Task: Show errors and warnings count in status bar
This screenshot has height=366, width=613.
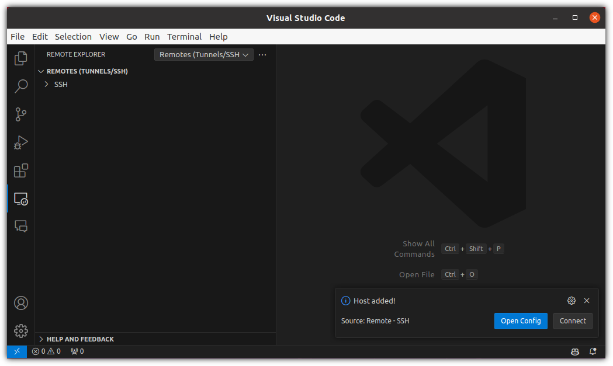Action: coord(46,351)
